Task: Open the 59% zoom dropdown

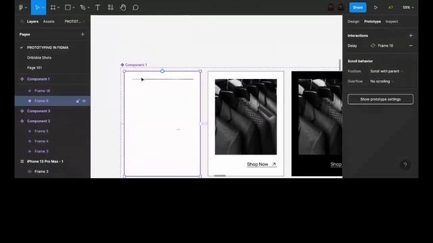Action: (x=408, y=7)
